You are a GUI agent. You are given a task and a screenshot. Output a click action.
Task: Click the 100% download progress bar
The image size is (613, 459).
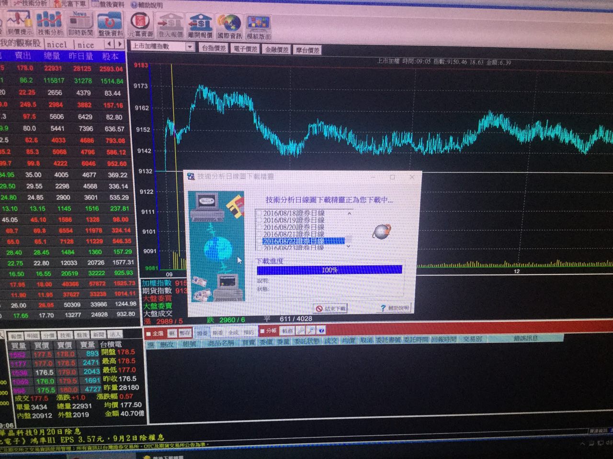(x=329, y=270)
